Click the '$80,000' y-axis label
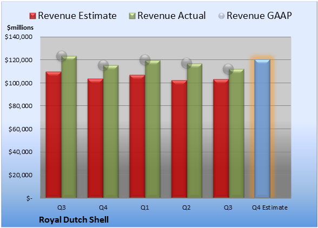The image size is (318, 228). click(21, 106)
